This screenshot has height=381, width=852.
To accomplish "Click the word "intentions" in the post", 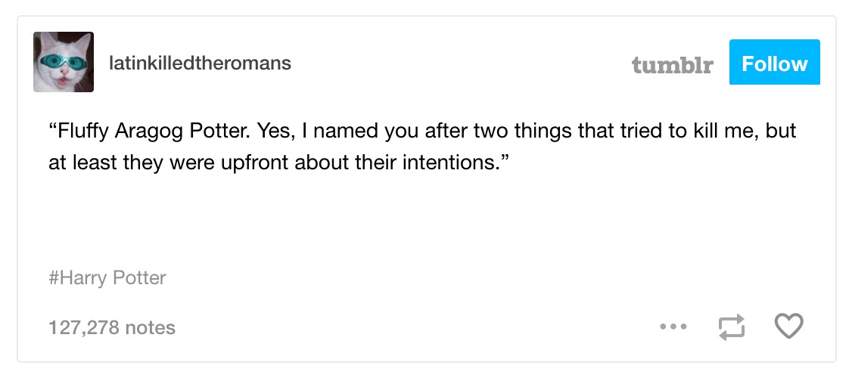I will [450, 163].
